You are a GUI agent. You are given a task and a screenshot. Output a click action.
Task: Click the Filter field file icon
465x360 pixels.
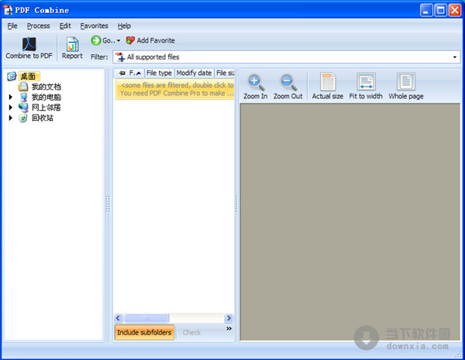pos(120,57)
